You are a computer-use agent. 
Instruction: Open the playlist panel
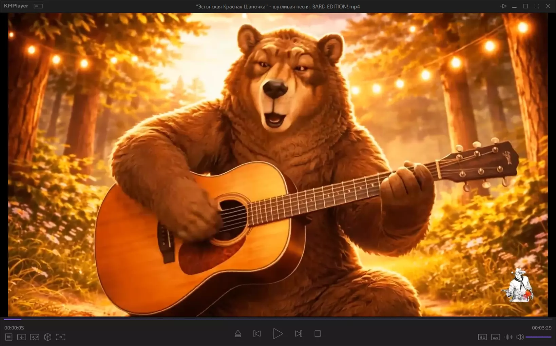(x=8, y=337)
